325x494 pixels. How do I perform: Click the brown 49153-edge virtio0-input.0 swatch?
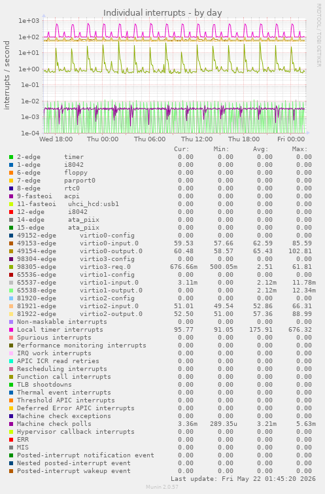(x=11, y=243)
